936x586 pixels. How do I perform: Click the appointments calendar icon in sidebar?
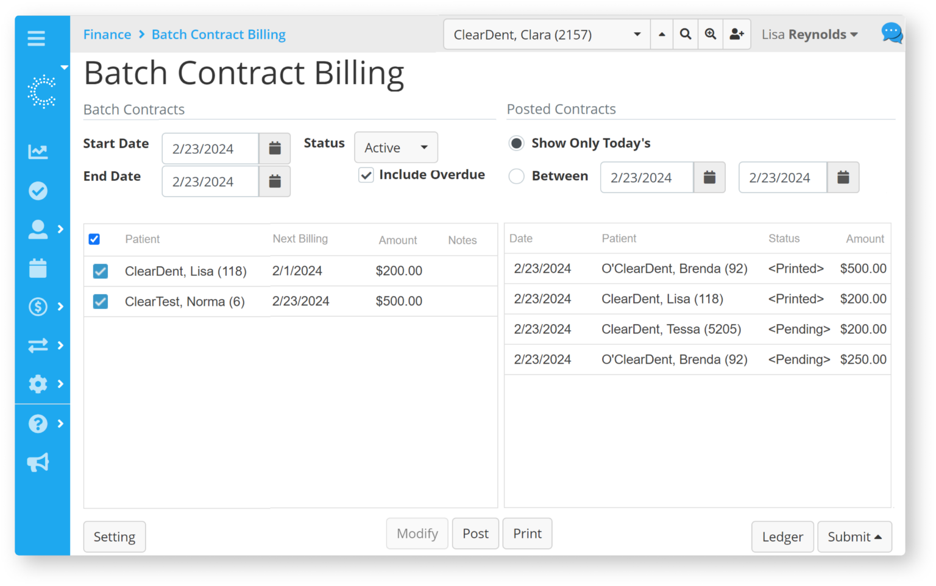pyautogui.click(x=37, y=268)
